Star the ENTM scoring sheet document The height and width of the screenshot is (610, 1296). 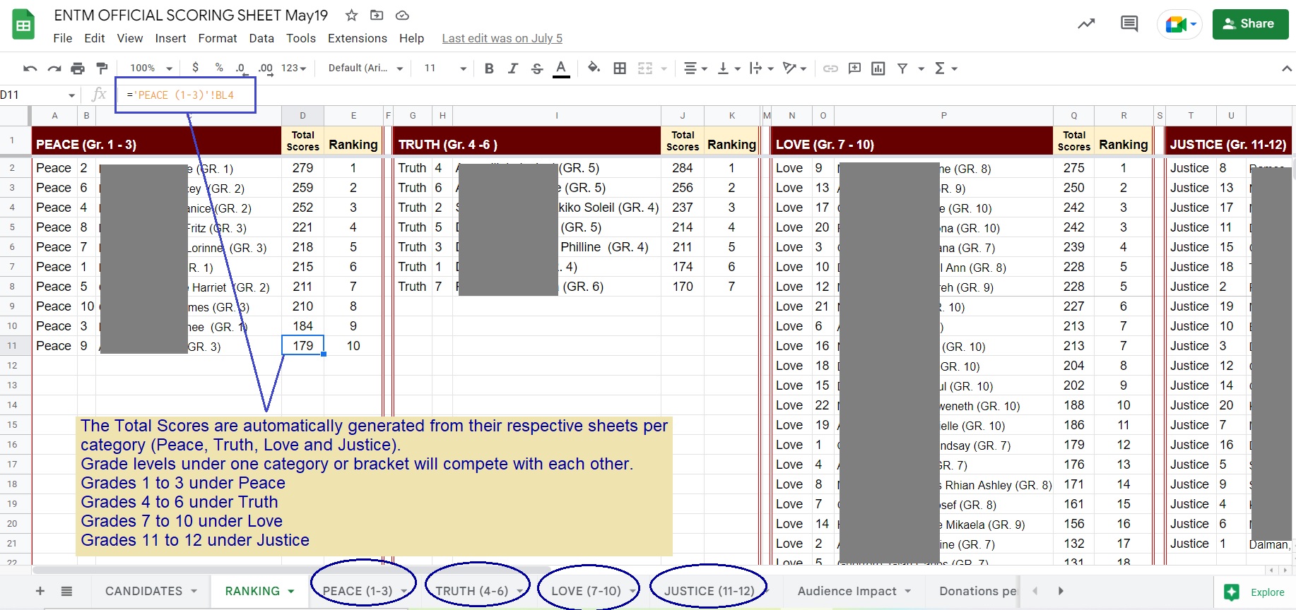pyautogui.click(x=351, y=16)
